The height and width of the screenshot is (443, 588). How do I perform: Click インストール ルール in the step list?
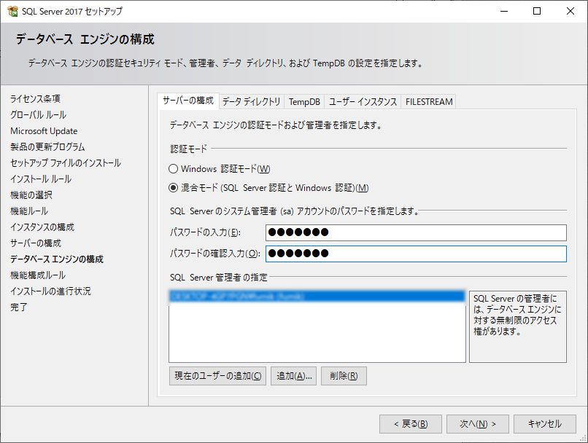(41, 179)
